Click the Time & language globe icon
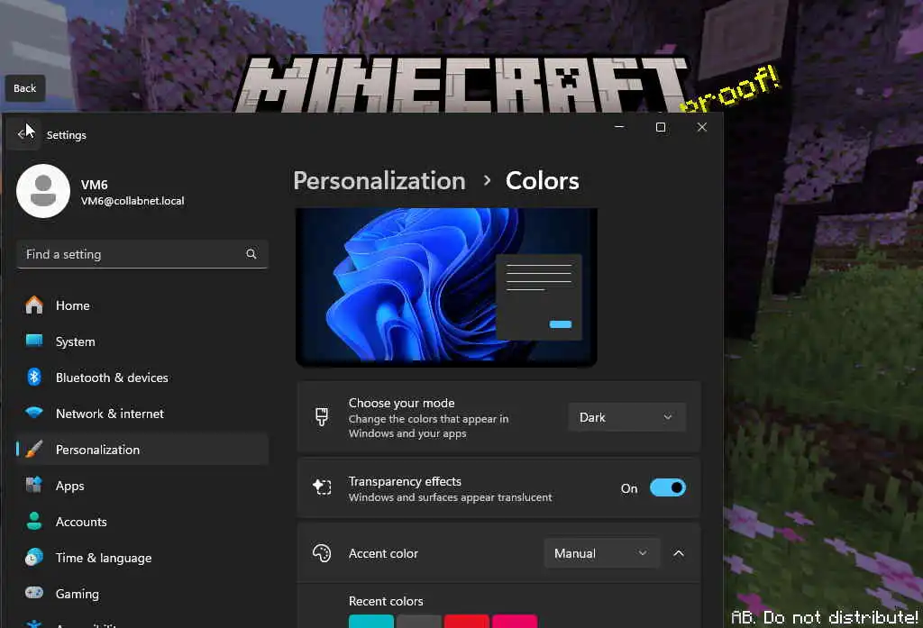 click(34, 557)
